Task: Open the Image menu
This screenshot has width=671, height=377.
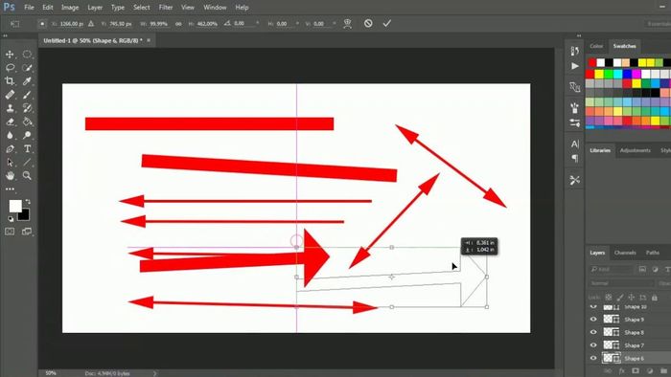Action: (x=70, y=8)
